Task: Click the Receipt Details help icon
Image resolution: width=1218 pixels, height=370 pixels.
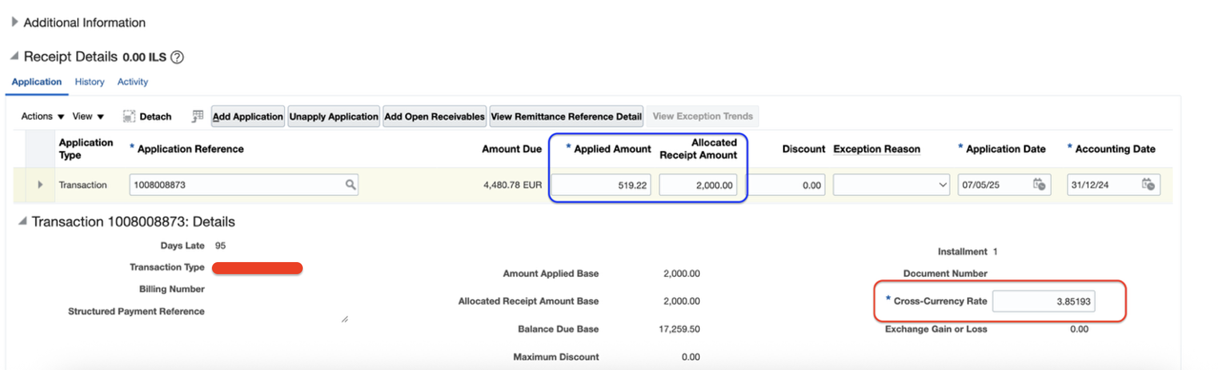Action: [x=178, y=57]
